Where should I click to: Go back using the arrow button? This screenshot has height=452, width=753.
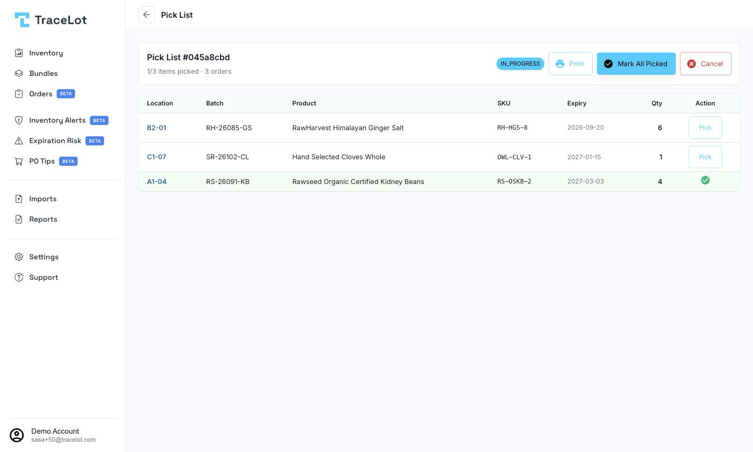[x=146, y=15]
